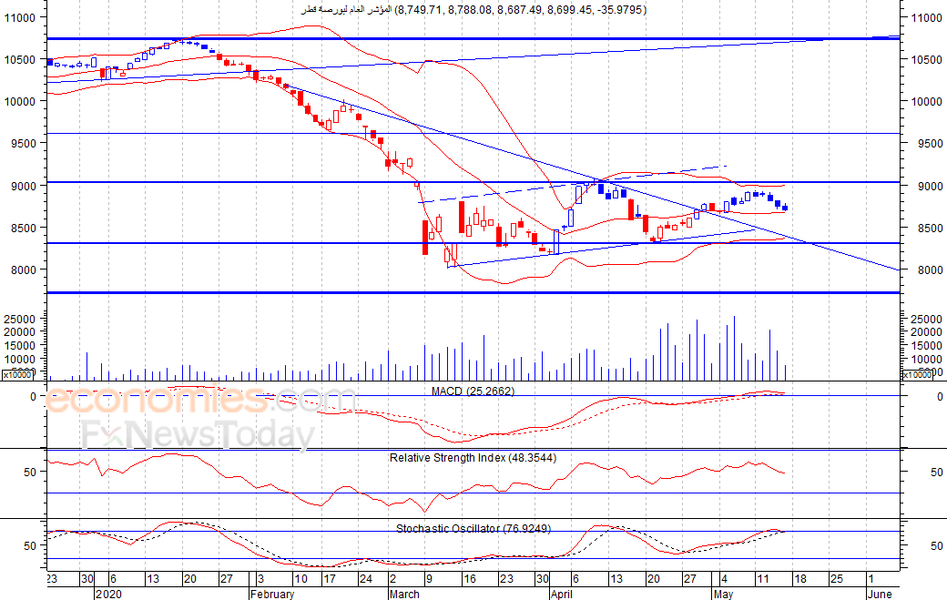Screen dimensions: 947x600
Task: Click '25000' on the left volume axis
Action: pos(20,319)
